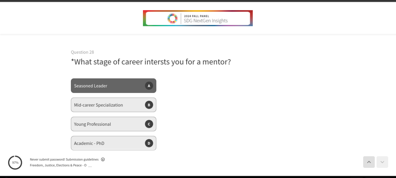Image resolution: width=396 pixels, height=178 pixels.
Task: Go to previous question with up arrow
Action: click(x=369, y=162)
